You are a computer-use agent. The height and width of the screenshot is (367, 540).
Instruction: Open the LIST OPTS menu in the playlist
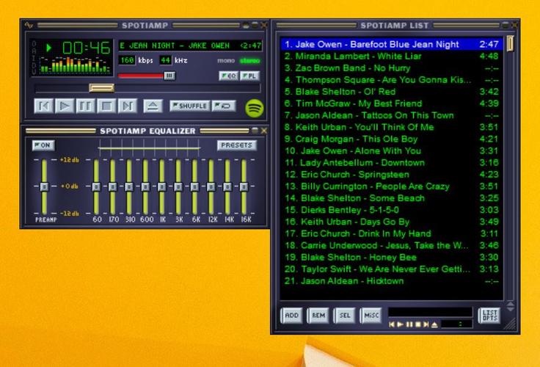tap(489, 316)
